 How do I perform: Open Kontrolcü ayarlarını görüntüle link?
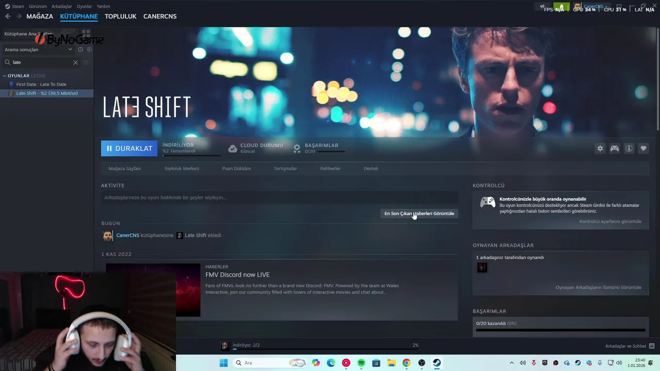610,222
